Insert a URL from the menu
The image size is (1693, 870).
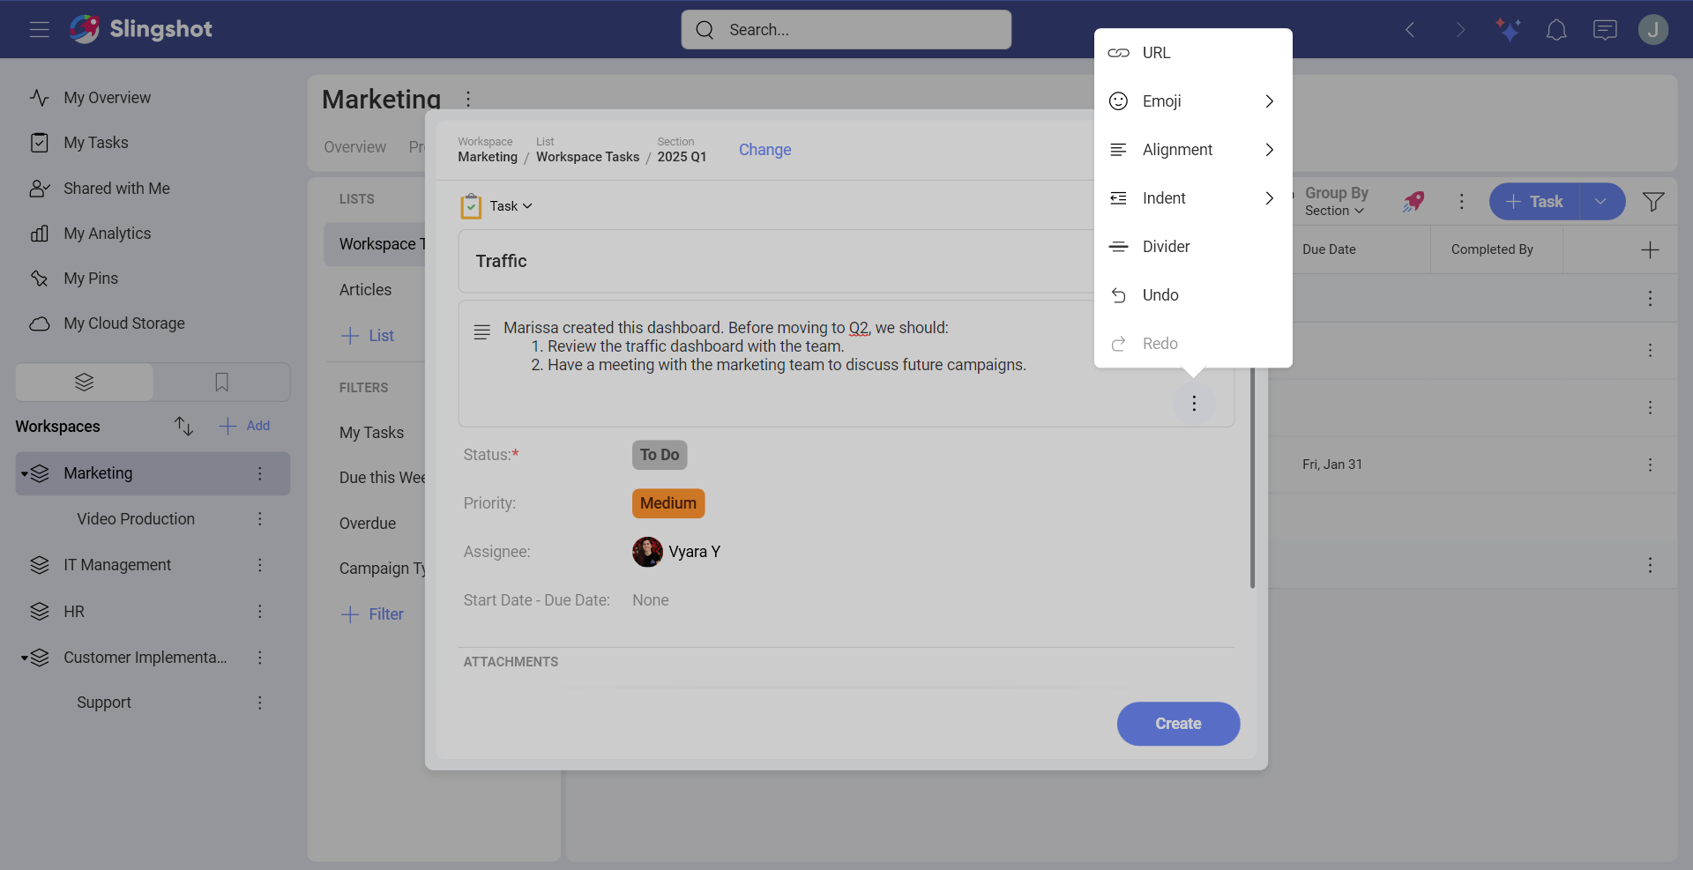coord(1193,53)
